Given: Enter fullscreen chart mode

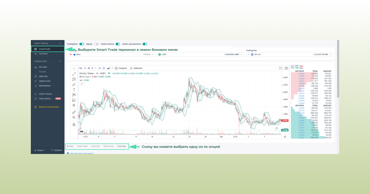Looking at the screenshot, I should [x=281, y=68].
